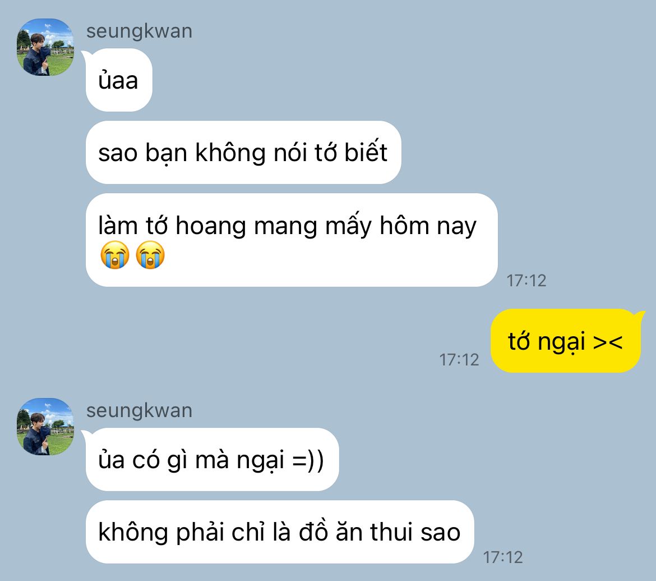Tap the first crying face emoji
The height and width of the screenshot is (581, 656).
114,255
